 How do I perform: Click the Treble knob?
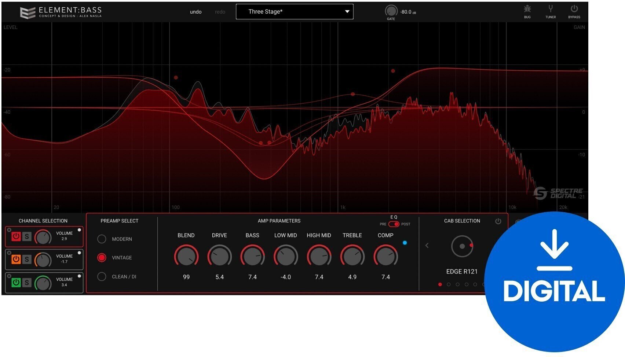352,256
